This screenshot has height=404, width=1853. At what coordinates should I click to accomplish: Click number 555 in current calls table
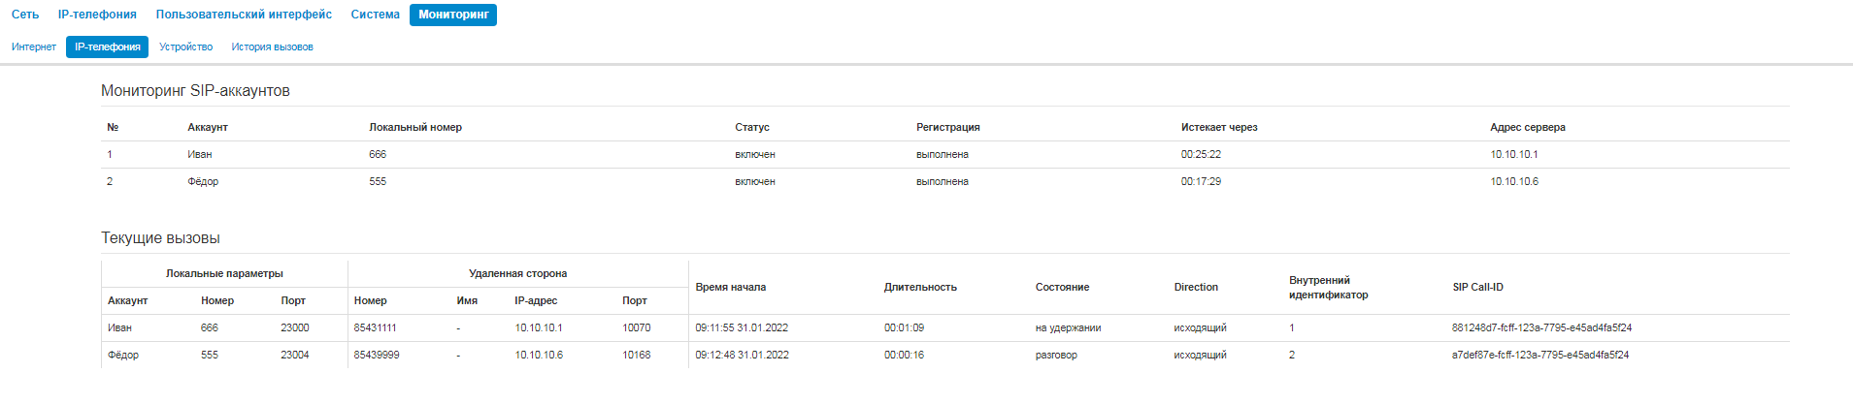click(x=210, y=355)
